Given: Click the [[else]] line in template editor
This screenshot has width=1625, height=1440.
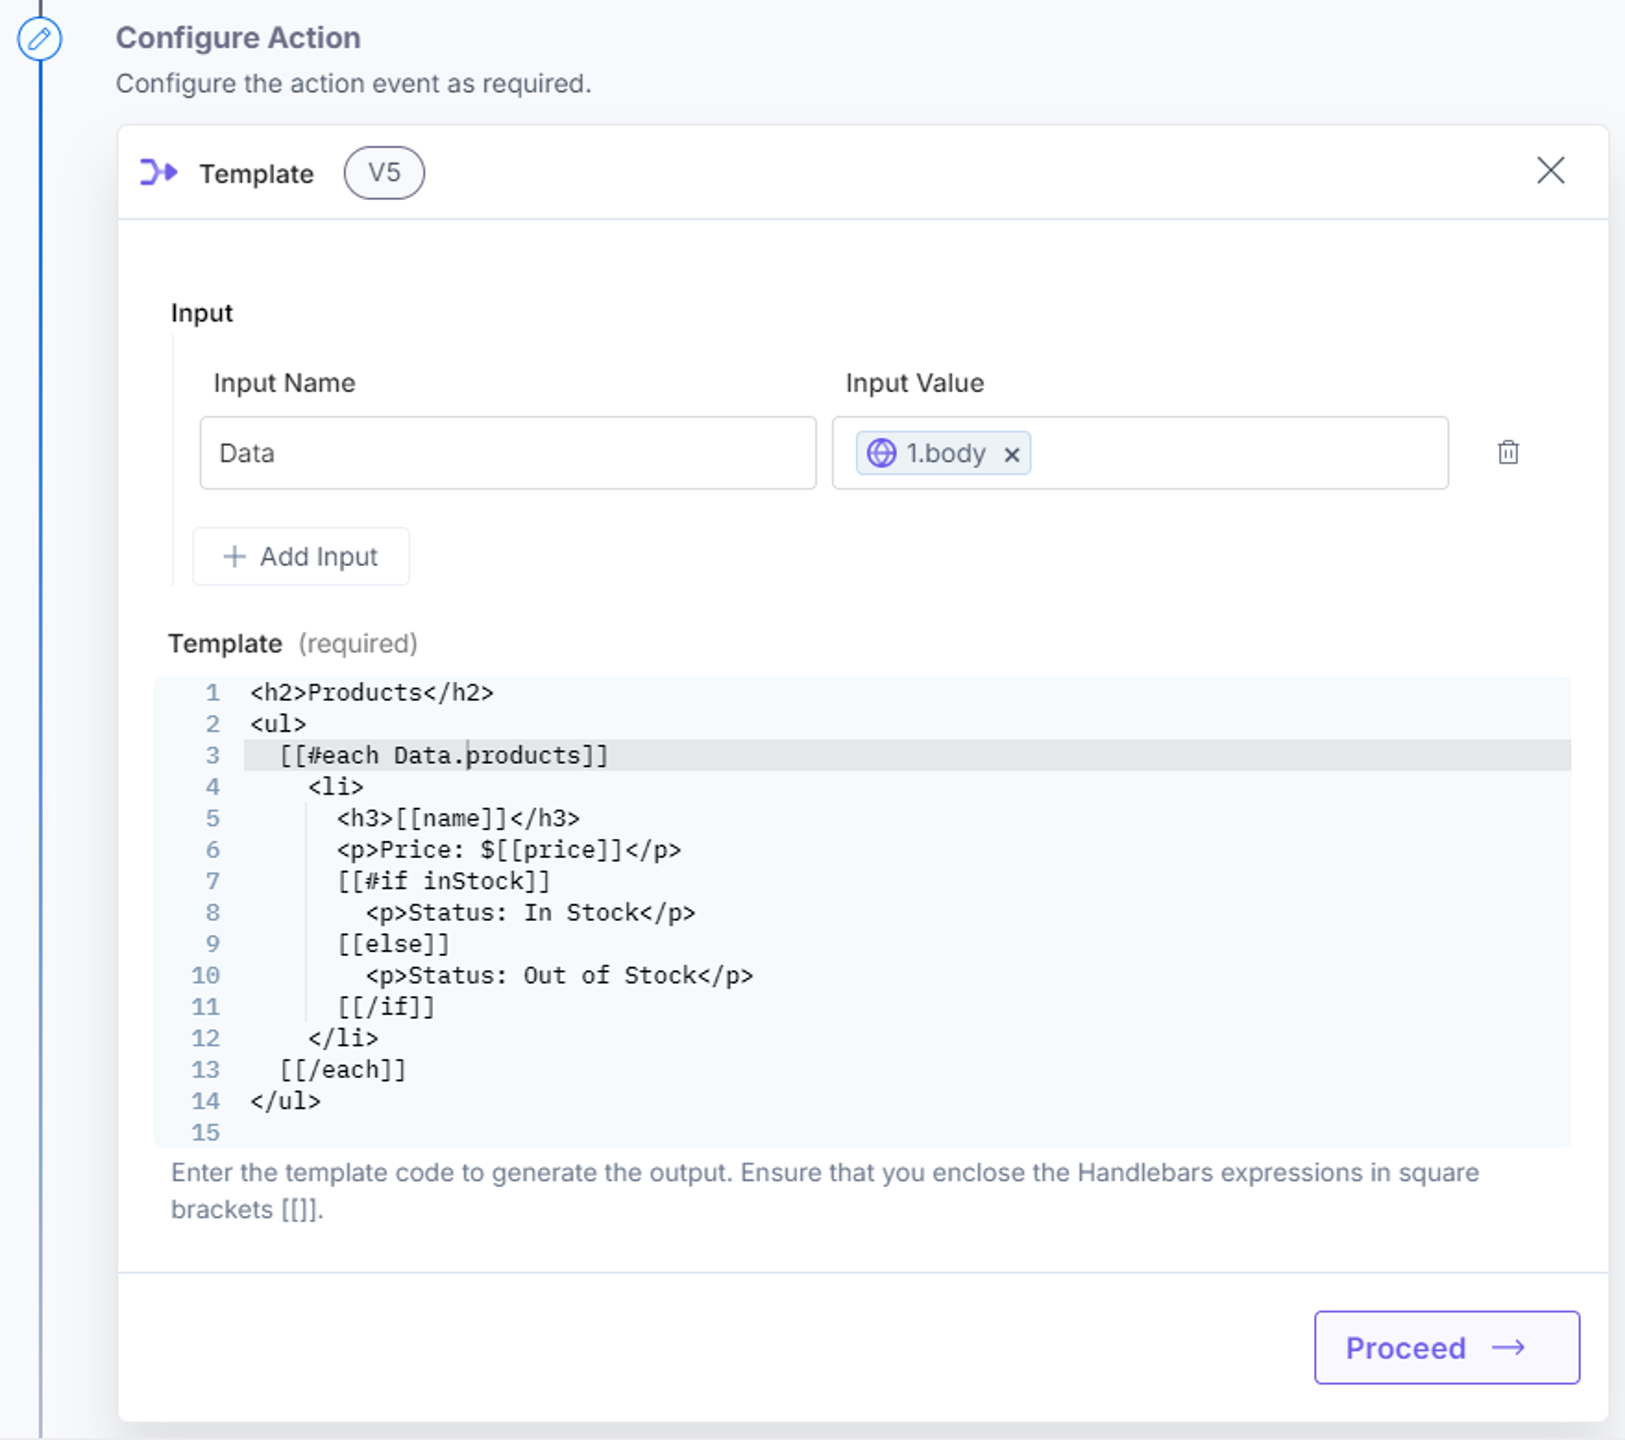Looking at the screenshot, I should pos(394,944).
